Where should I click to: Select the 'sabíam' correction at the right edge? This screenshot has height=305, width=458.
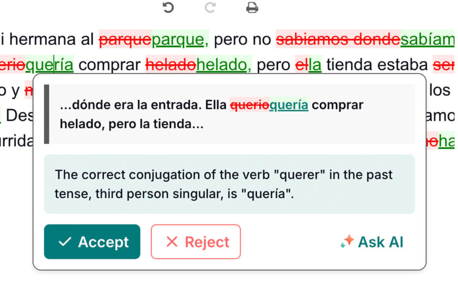pyautogui.click(x=428, y=39)
